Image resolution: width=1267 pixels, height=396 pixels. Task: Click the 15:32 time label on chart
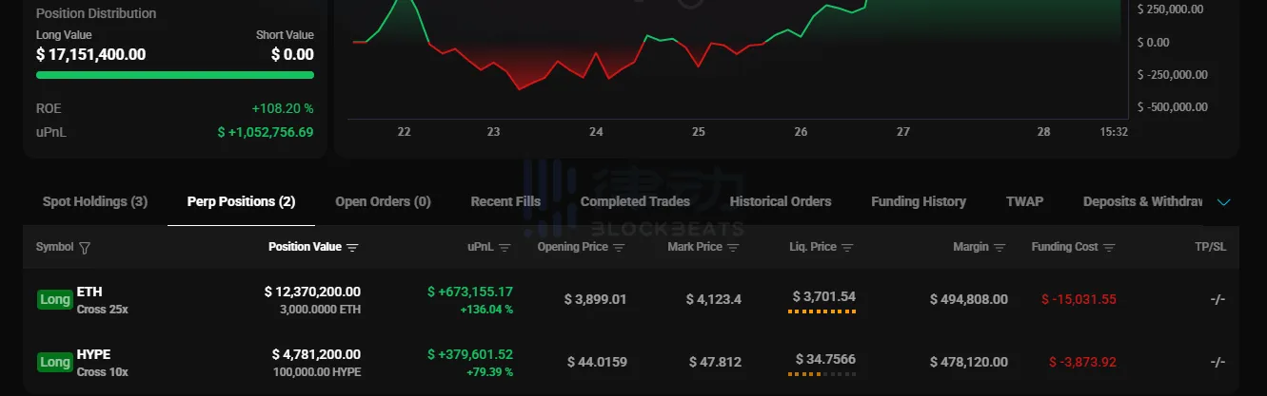pos(1114,132)
